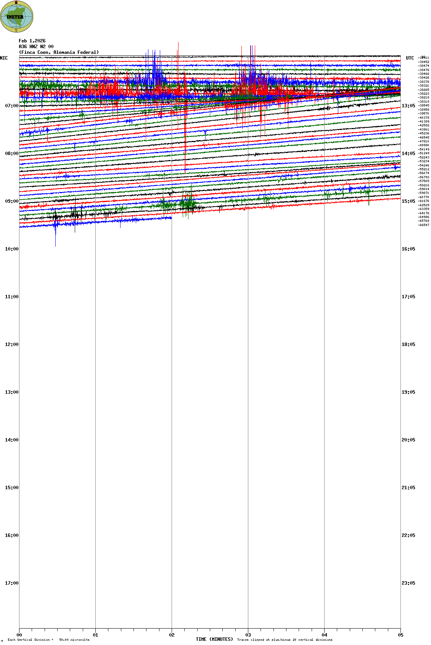Select the 07:00 local time marker
431x645 pixels.
pos(11,106)
